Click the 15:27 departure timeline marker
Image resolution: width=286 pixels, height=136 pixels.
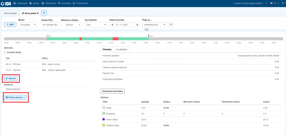point(149,36)
